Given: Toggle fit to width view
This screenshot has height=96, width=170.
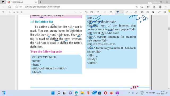Looking at the screenshot, I should 92,12.
